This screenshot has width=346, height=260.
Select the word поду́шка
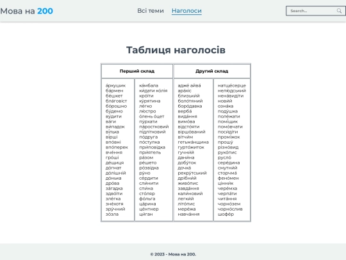point(227,111)
